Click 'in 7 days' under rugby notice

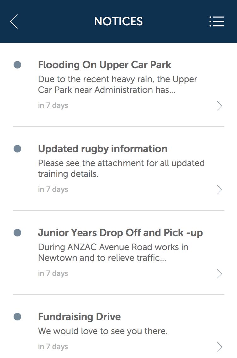click(x=53, y=189)
